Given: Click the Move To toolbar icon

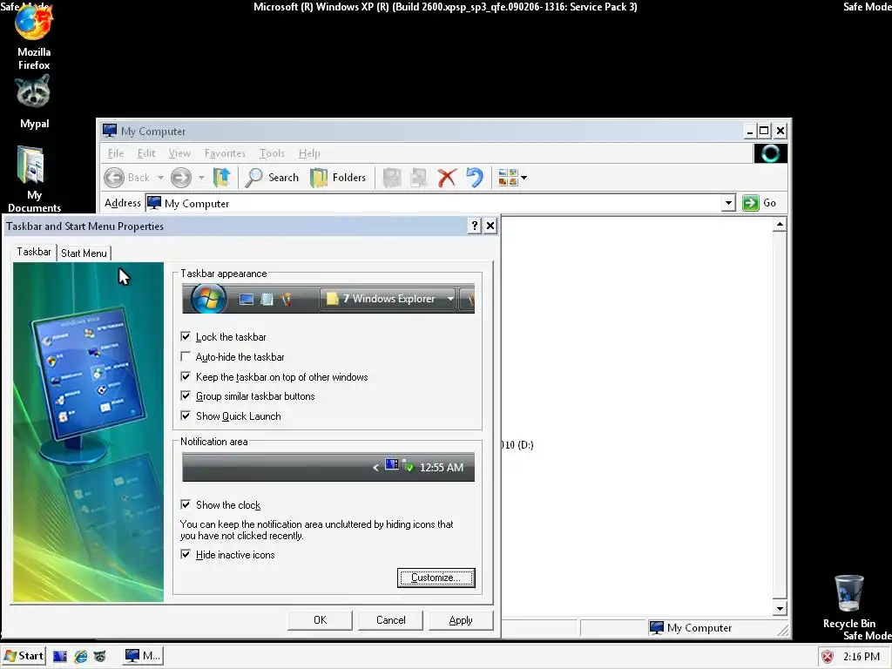Looking at the screenshot, I should click(x=391, y=178).
